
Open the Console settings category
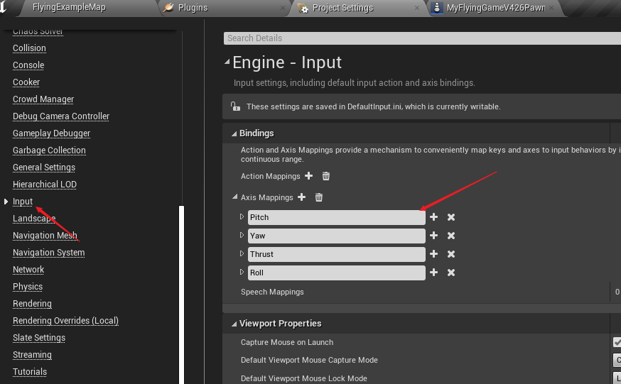pyautogui.click(x=28, y=65)
